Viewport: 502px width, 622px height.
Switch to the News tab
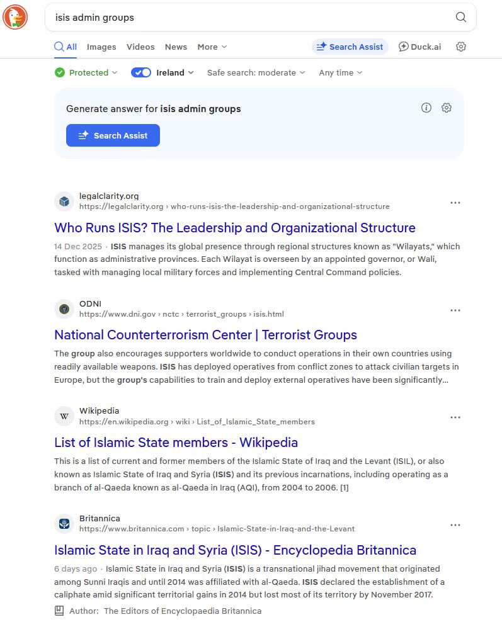[176, 47]
